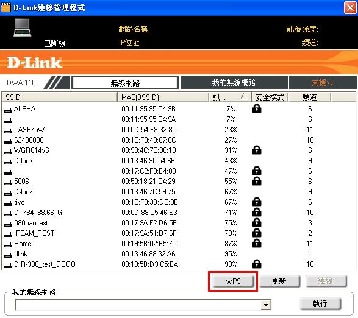Click the lock icon for 080paultest
358x318 pixels.
(257, 222)
